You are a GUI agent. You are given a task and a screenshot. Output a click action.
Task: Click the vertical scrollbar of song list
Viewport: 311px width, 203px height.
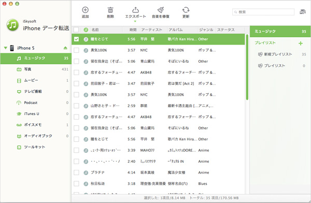tap(247, 67)
